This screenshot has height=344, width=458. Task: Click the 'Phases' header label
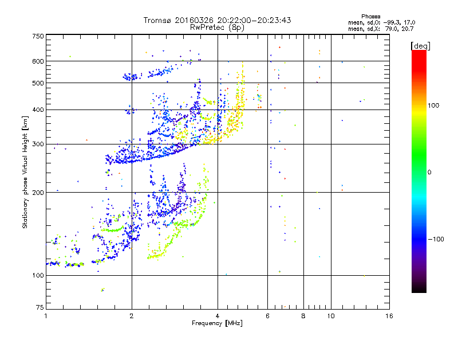[370, 17]
